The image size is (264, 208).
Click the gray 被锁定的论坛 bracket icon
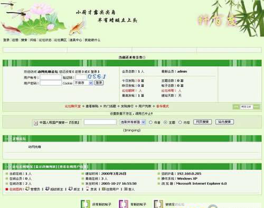coord(158,204)
